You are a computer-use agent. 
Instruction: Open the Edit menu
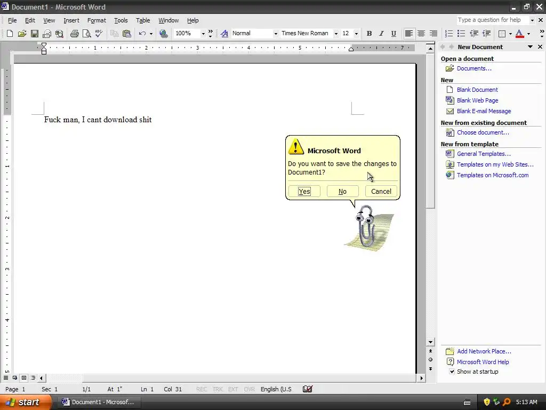tap(30, 20)
